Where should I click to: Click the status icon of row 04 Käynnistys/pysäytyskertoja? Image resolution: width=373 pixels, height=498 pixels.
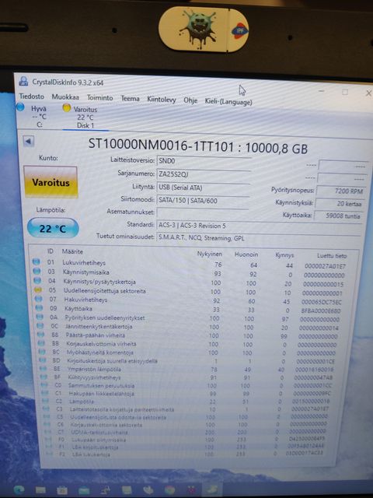(x=37, y=280)
